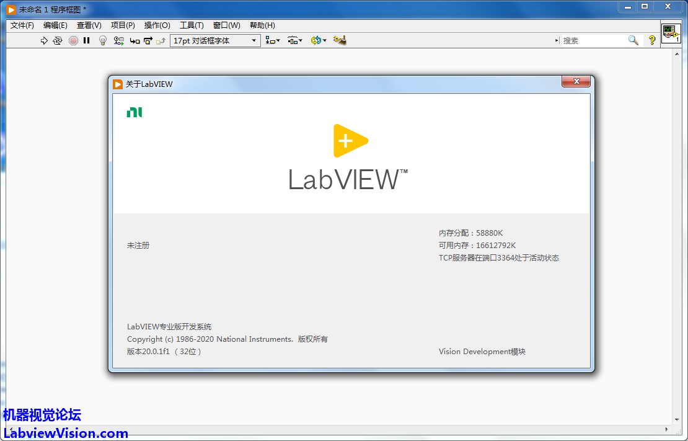Click the yellow question mark help icon
Viewport: 688px width, 441px height.
[651, 40]
